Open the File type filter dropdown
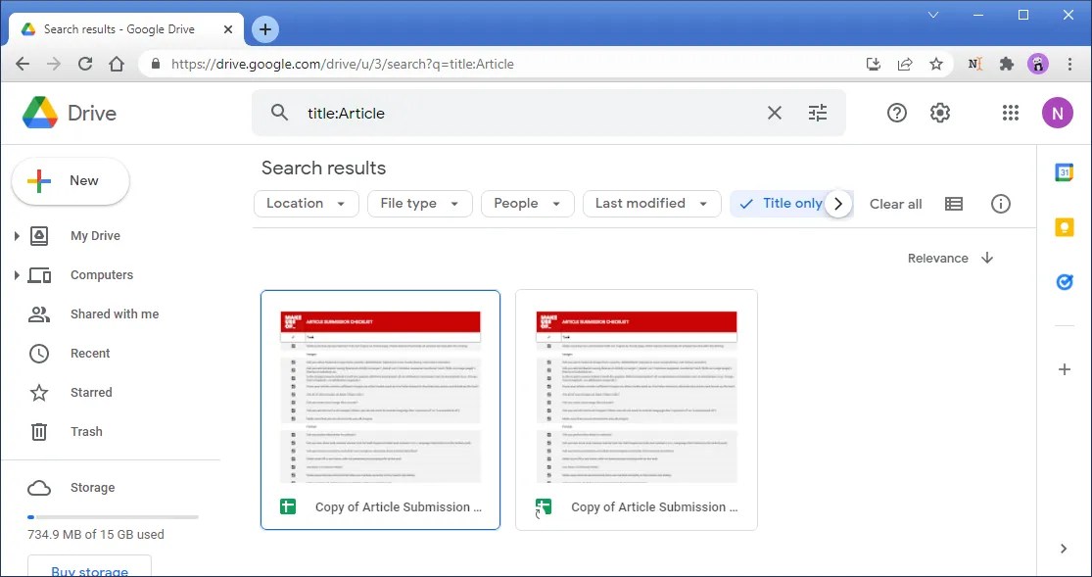 [419, 203]
